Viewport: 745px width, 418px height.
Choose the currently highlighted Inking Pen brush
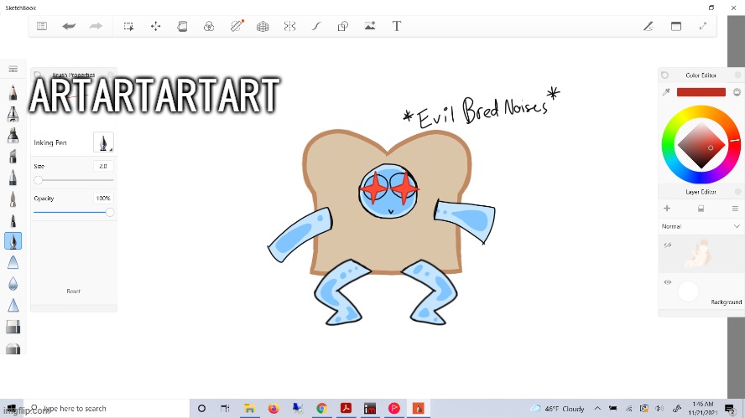tap(13, 241)
